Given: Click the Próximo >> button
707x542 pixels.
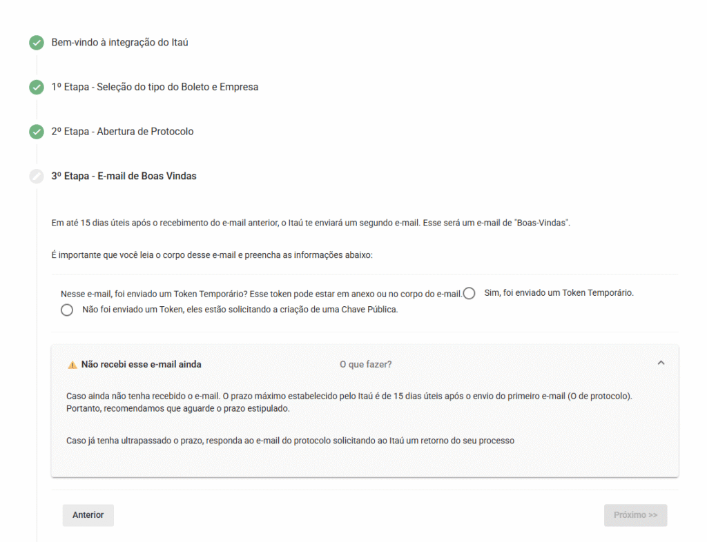Looking at the screenshot, I should [635, 515].
